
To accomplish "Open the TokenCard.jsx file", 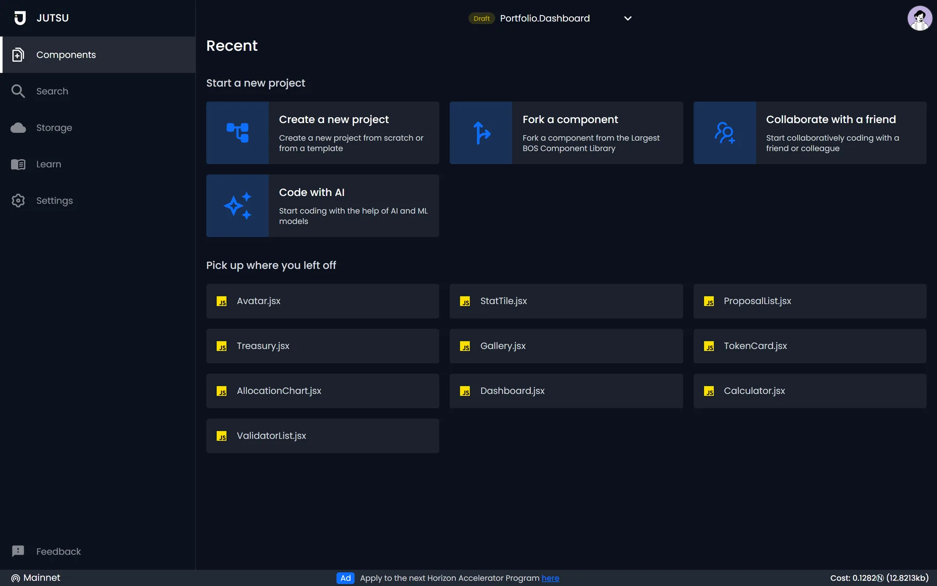I will click(x=810, y=346).
